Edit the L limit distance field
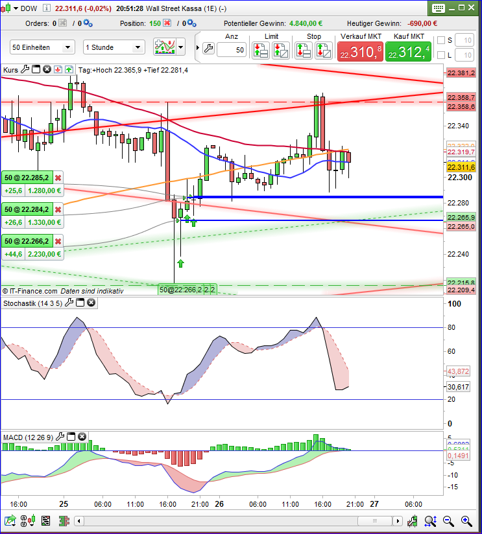This screenshot has height=534, width=482. [x=464, y=55]
